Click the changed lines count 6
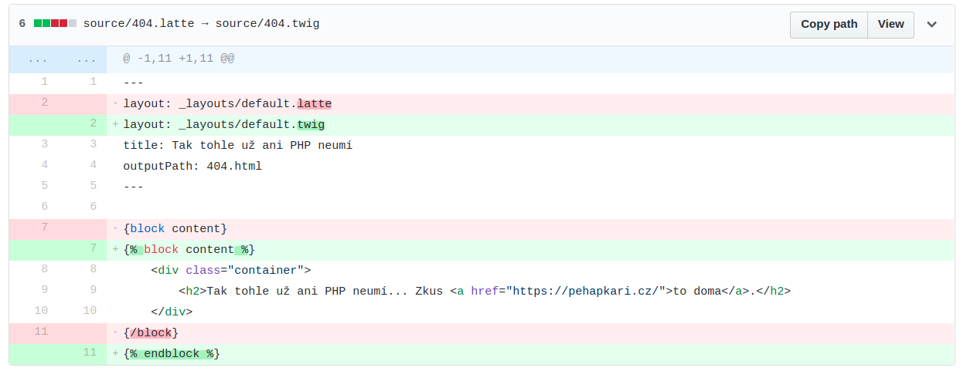 (x=22, y=24)
